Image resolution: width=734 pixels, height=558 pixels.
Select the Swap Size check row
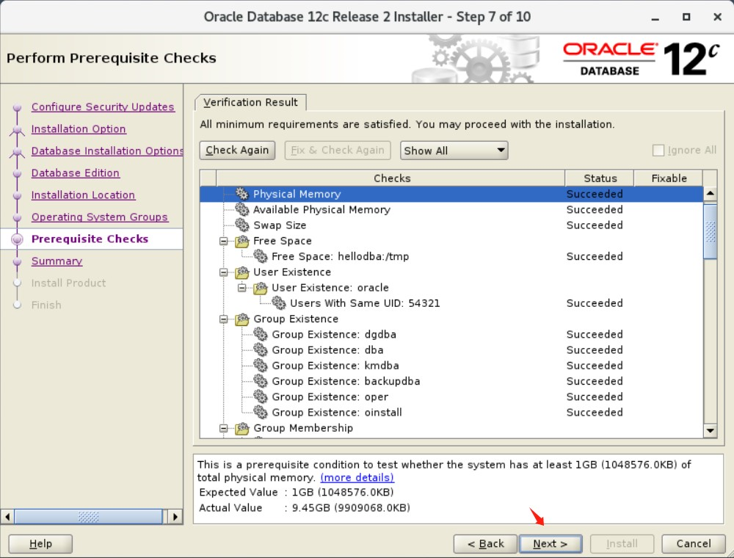click(x=451, y=225)
